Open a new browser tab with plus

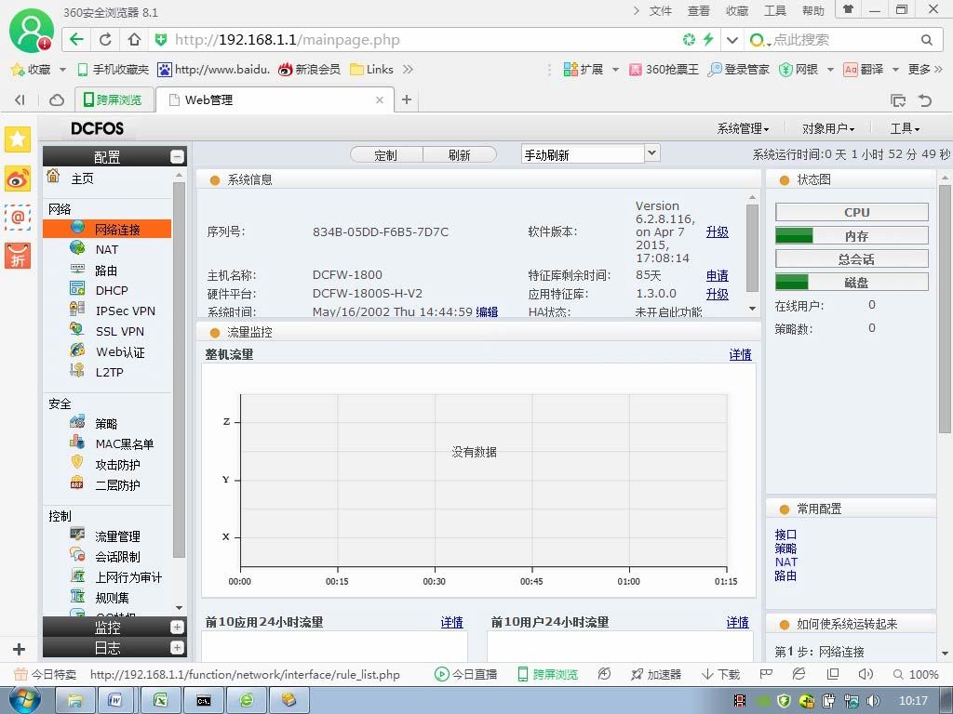[407, 99]
